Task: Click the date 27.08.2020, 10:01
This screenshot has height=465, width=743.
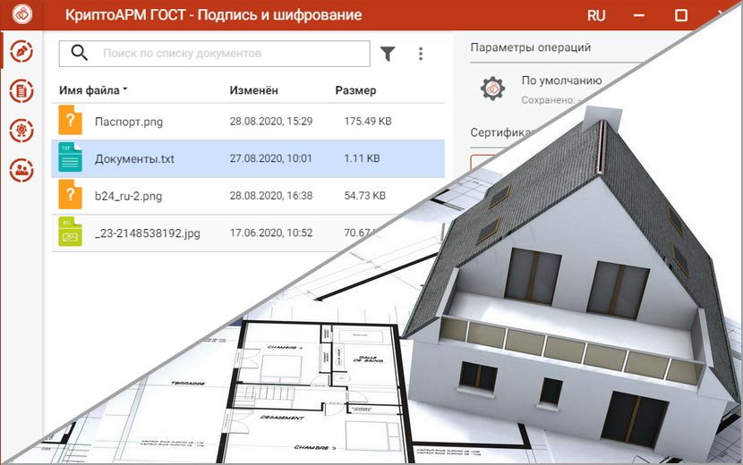Action: point(271,158)
